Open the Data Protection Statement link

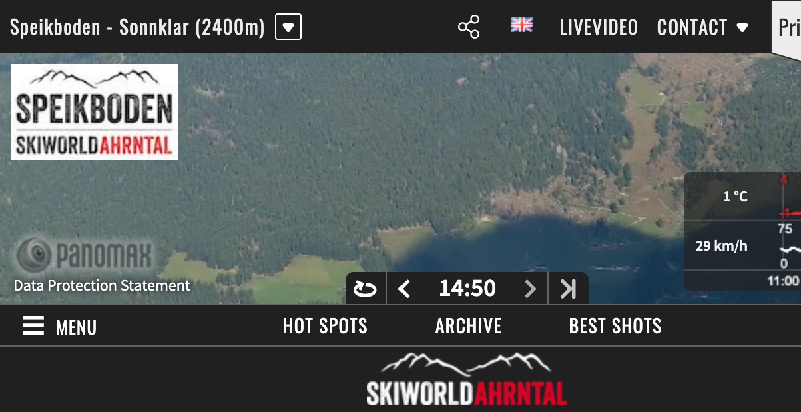(x=101, y=286)
